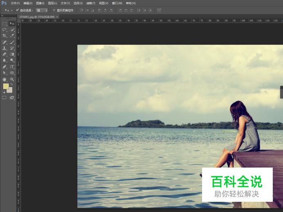Distribute right edges in options bar

(x=150, y=11)
